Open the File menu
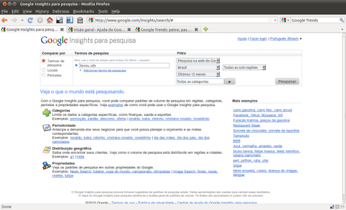 5,12
